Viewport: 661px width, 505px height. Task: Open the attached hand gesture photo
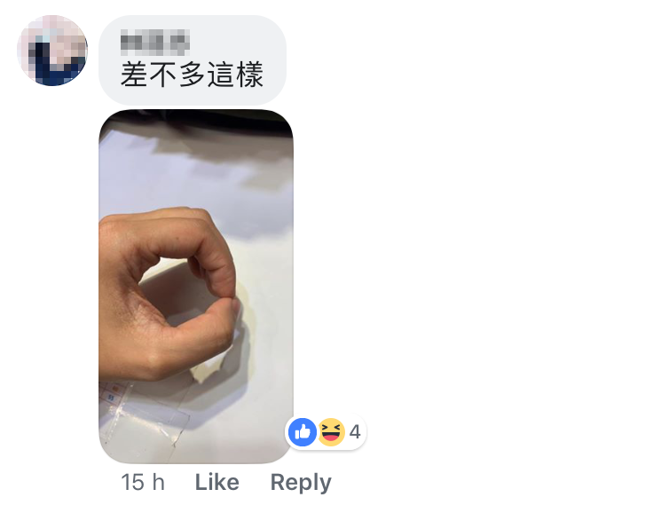tap(196, 287)
